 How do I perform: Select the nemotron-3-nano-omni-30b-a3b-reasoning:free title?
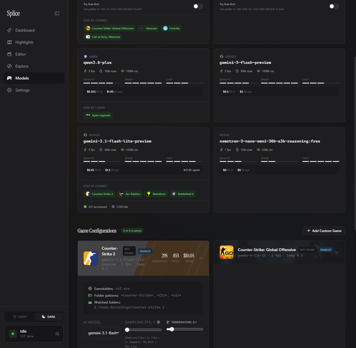coord(270,141)
